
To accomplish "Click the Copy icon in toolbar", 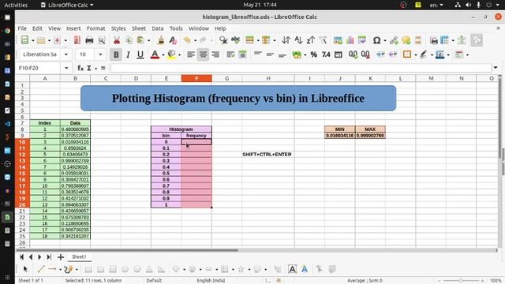I will (129, 40).
